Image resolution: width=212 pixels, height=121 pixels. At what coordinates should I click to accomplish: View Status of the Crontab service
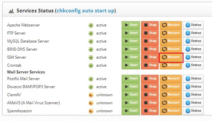193,65
